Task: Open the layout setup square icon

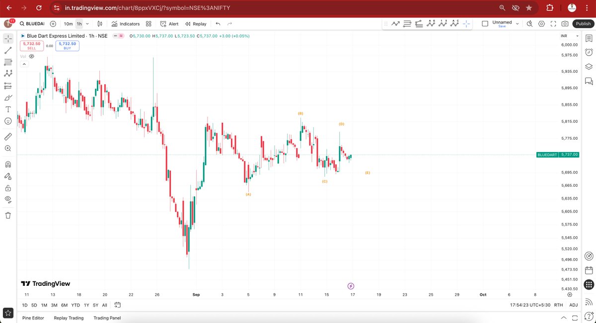Action: point(485,24)
